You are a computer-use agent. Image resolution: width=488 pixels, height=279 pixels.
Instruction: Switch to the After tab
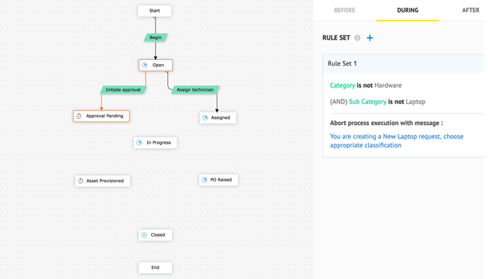pyautogui.click(x=471, y=10)
